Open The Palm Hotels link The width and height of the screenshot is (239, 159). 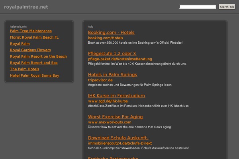pos(24,69)
